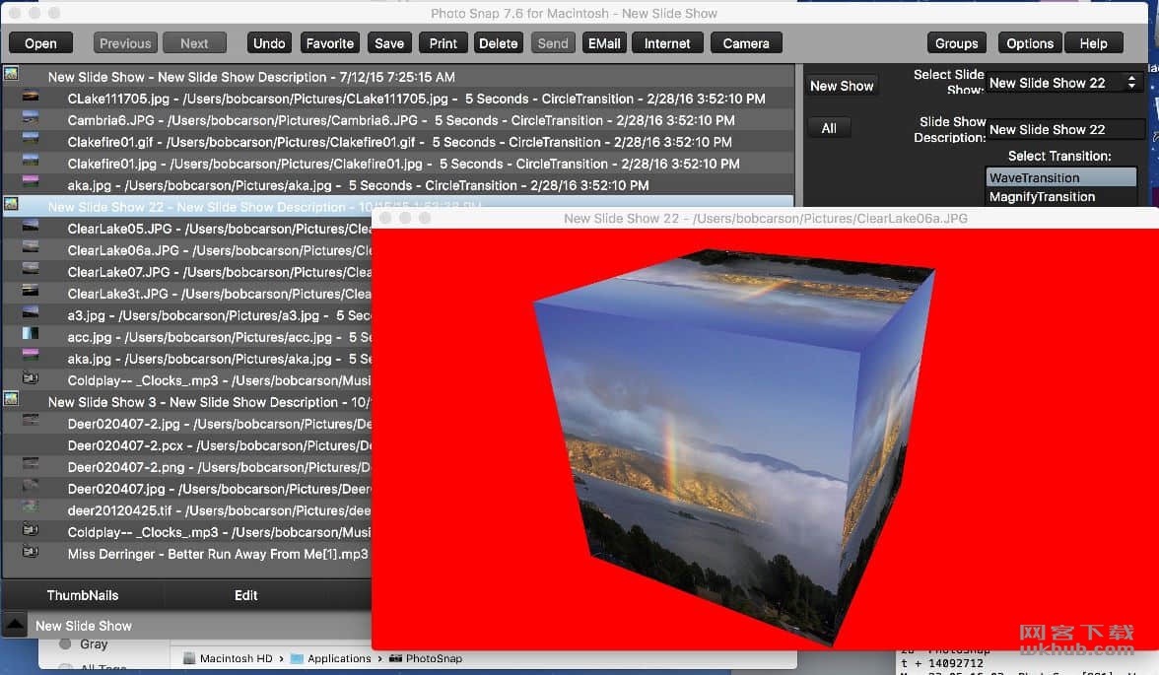Click the rotating cube slide preview
The width and height of the screenshot is (1159, 675).
(x=734, y=446)
